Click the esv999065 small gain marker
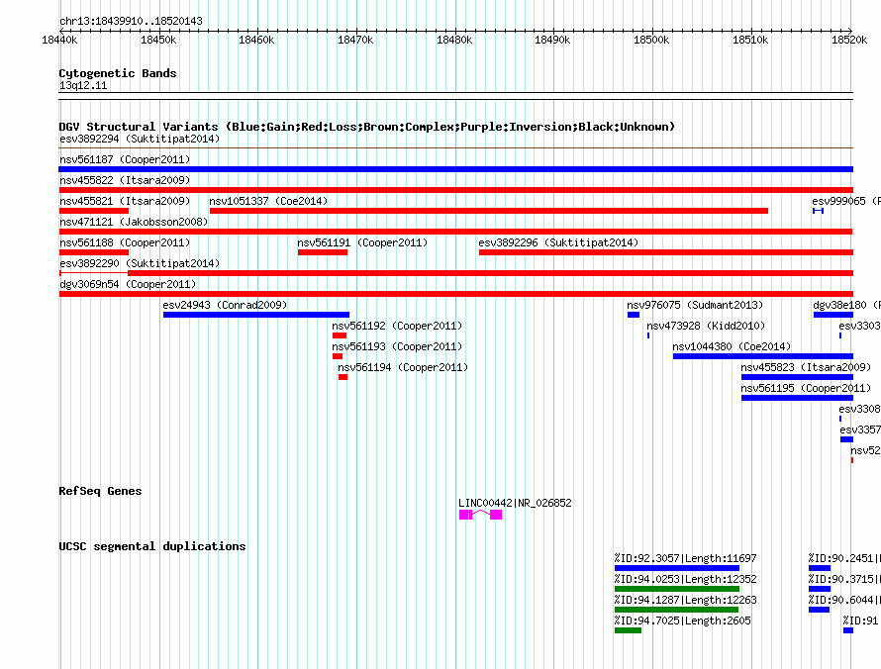 point(818,211)
